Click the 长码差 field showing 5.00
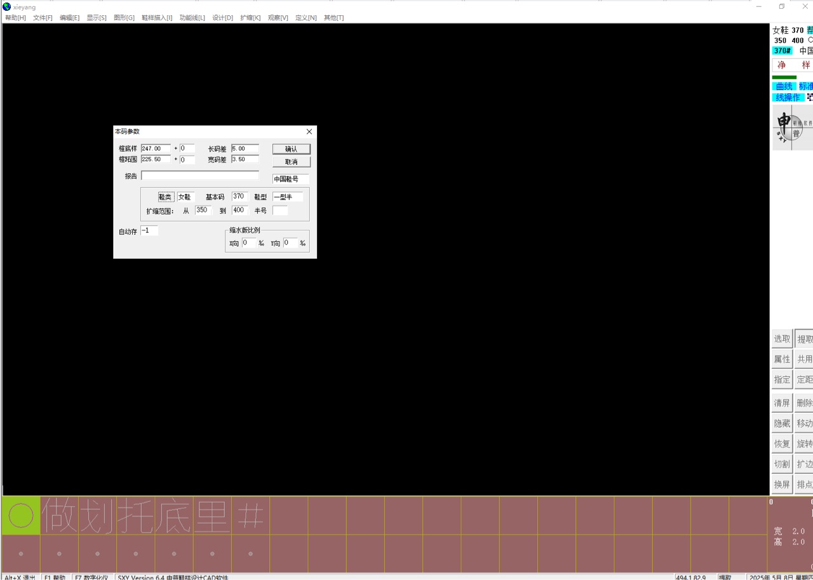This screenshot has width=813, height=580. (x=245, y=148)
